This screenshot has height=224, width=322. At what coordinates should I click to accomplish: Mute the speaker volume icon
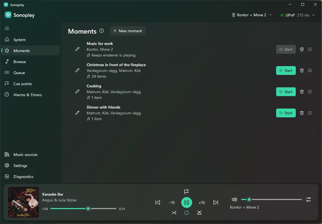234,199
